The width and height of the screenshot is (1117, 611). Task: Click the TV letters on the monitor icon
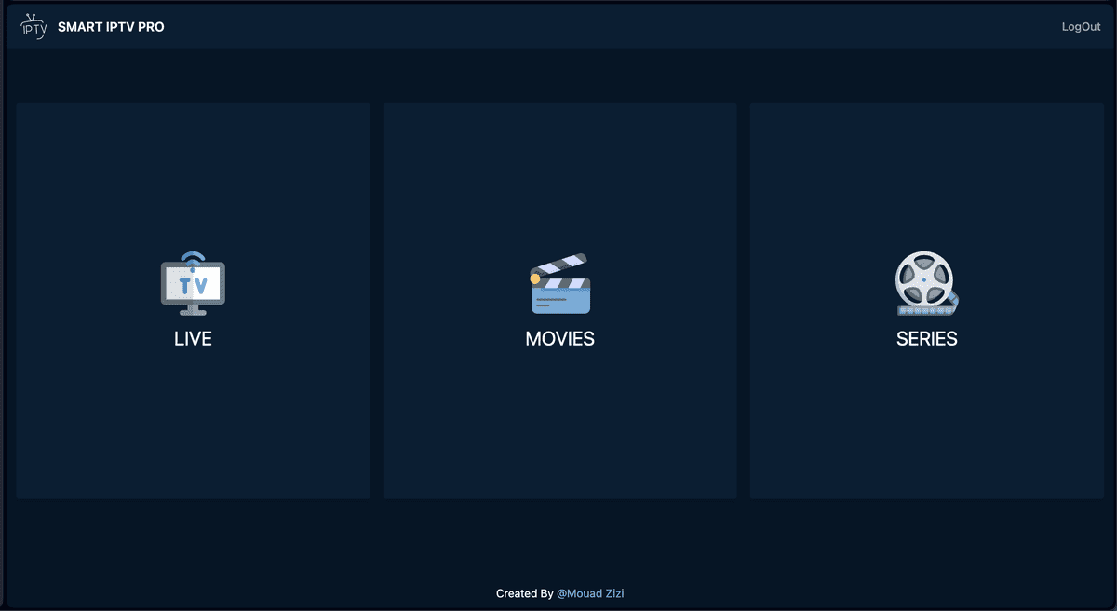point(193,284)
